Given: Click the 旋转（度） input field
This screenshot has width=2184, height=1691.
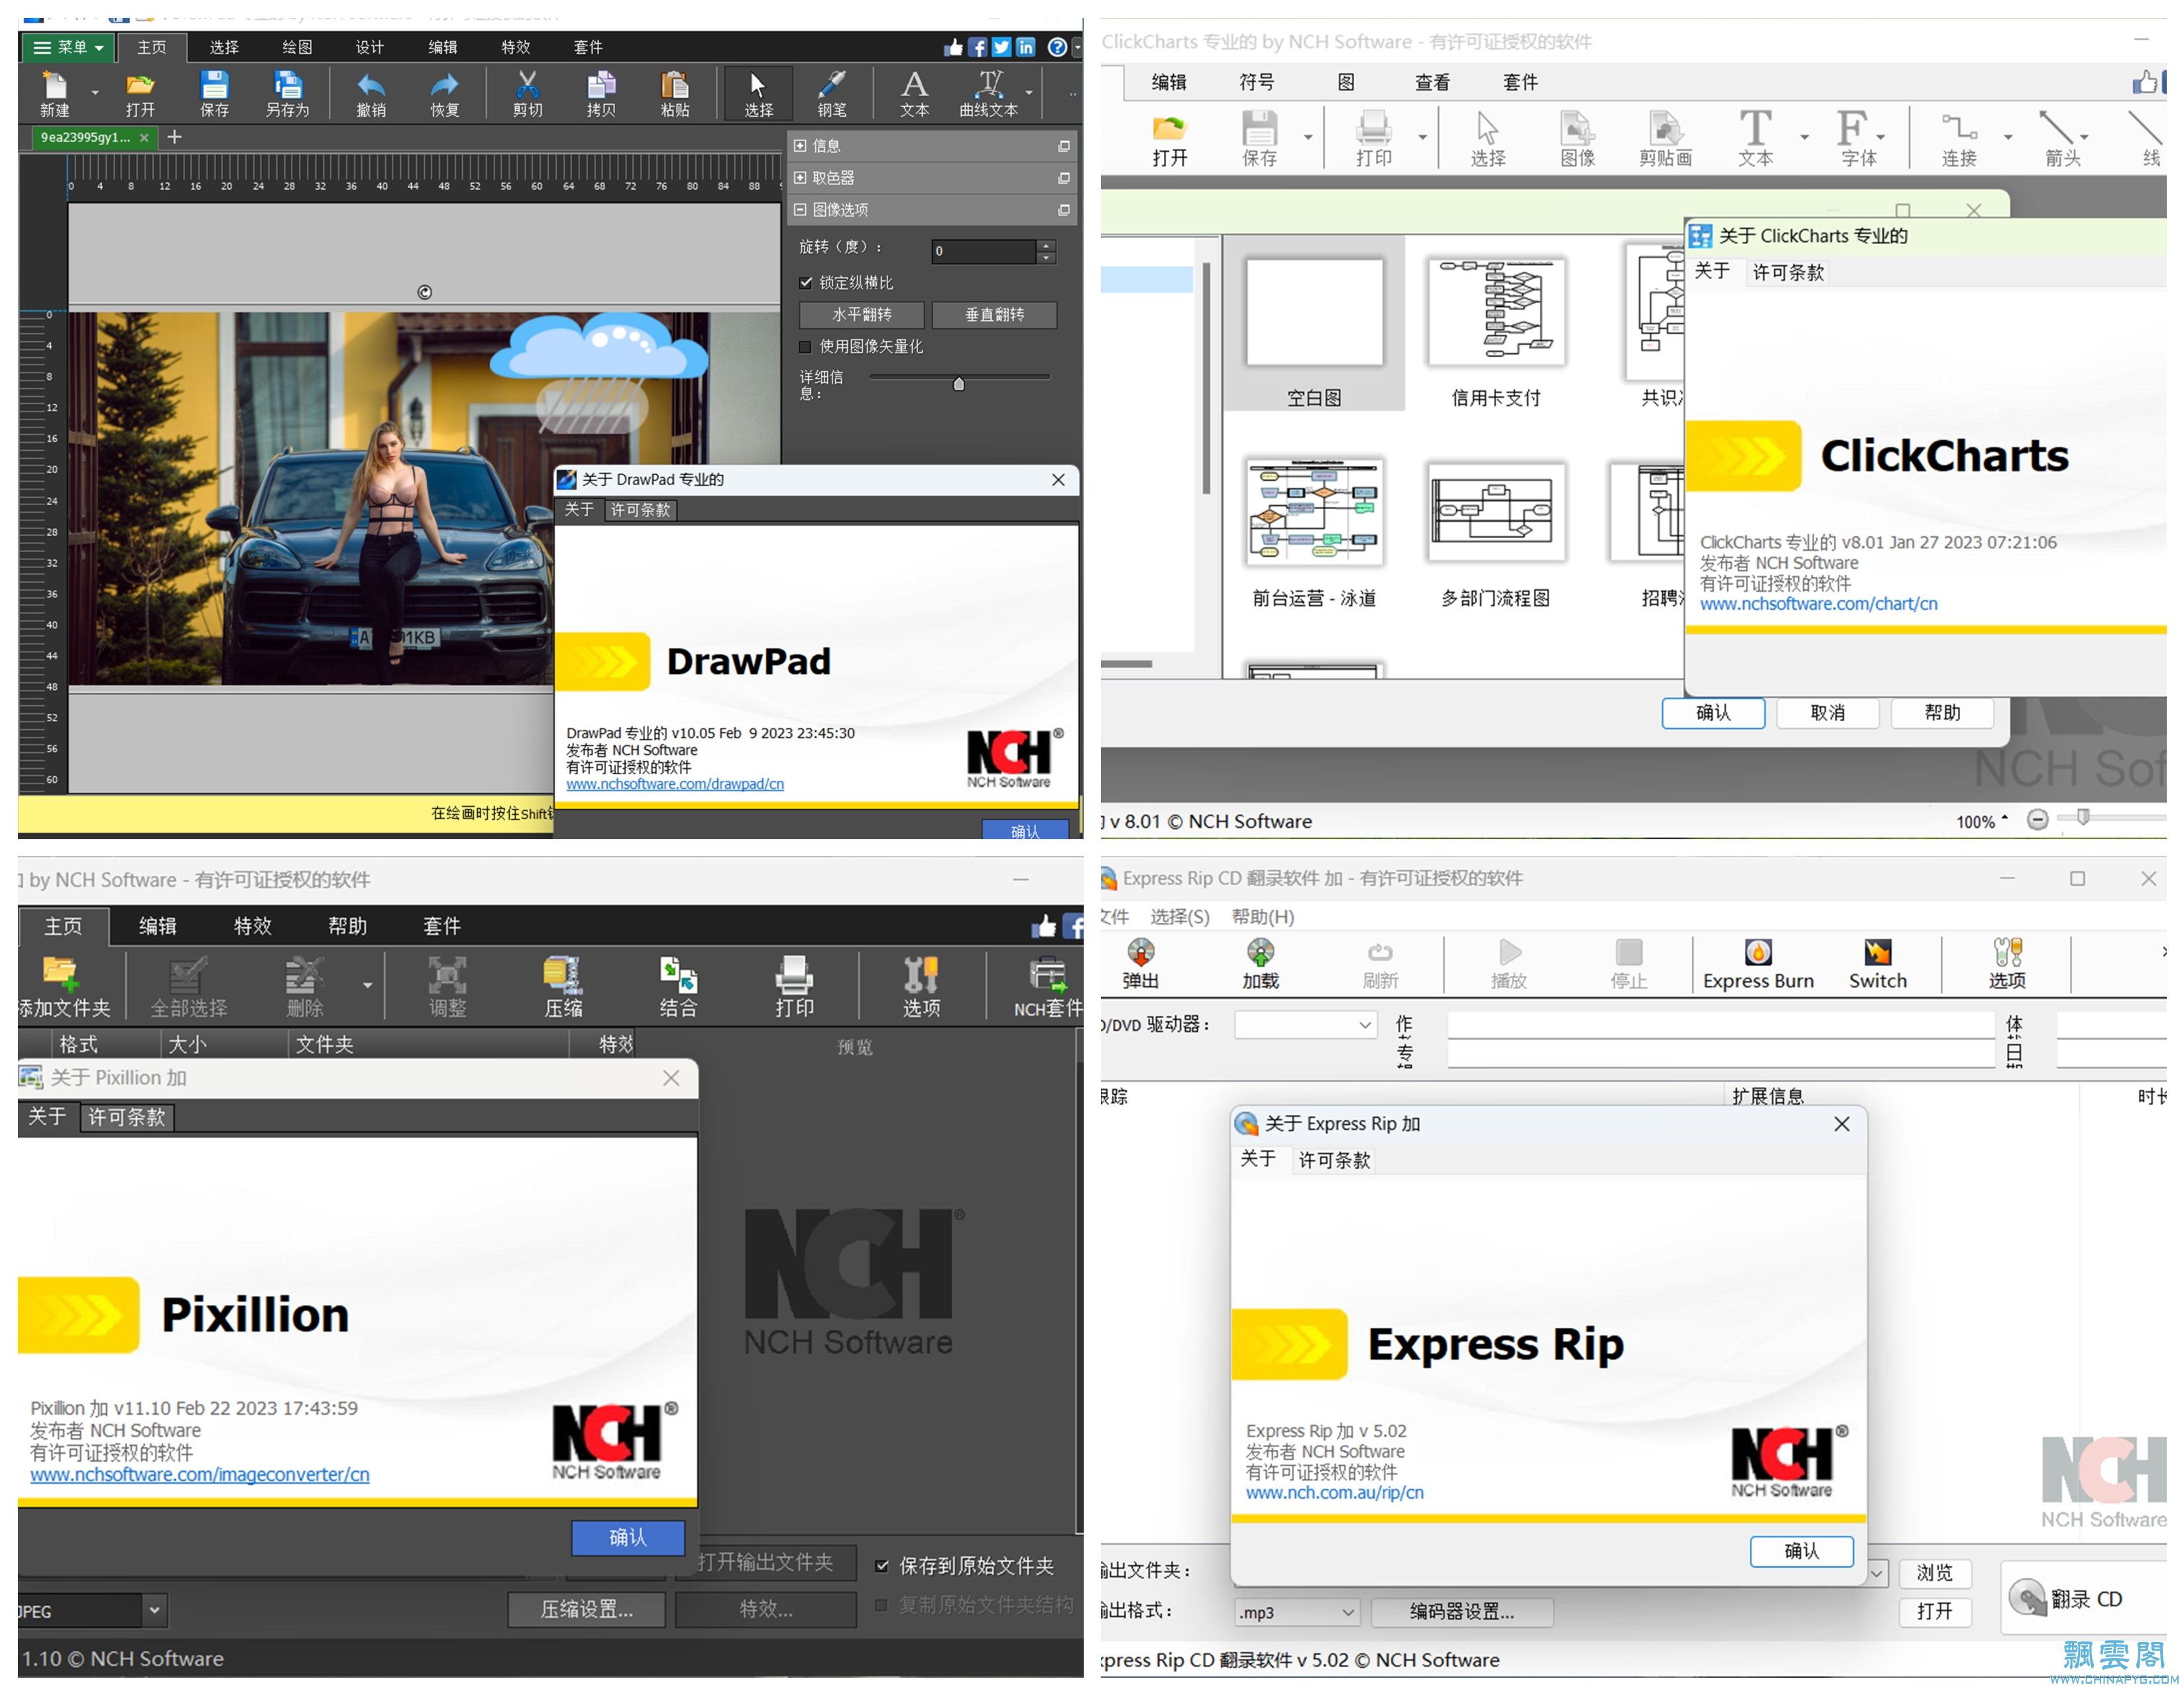Looking at the screenshot, I should point(983,251).
